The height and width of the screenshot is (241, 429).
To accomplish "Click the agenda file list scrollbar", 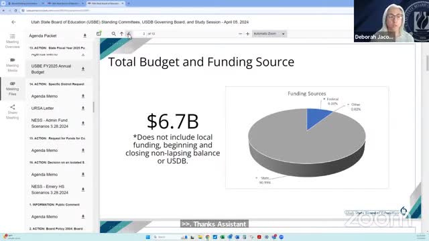I will coord(94,107).
